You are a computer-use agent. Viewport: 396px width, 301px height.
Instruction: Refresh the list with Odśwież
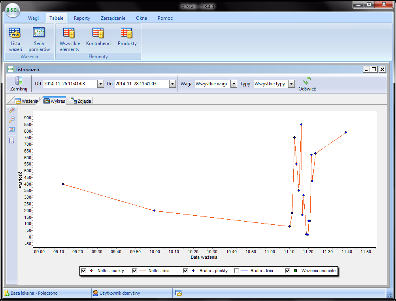[x=307, y=83]
